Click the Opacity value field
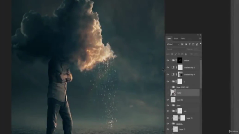The height and width of the screenshot is (134, 239). coord(196,49)
